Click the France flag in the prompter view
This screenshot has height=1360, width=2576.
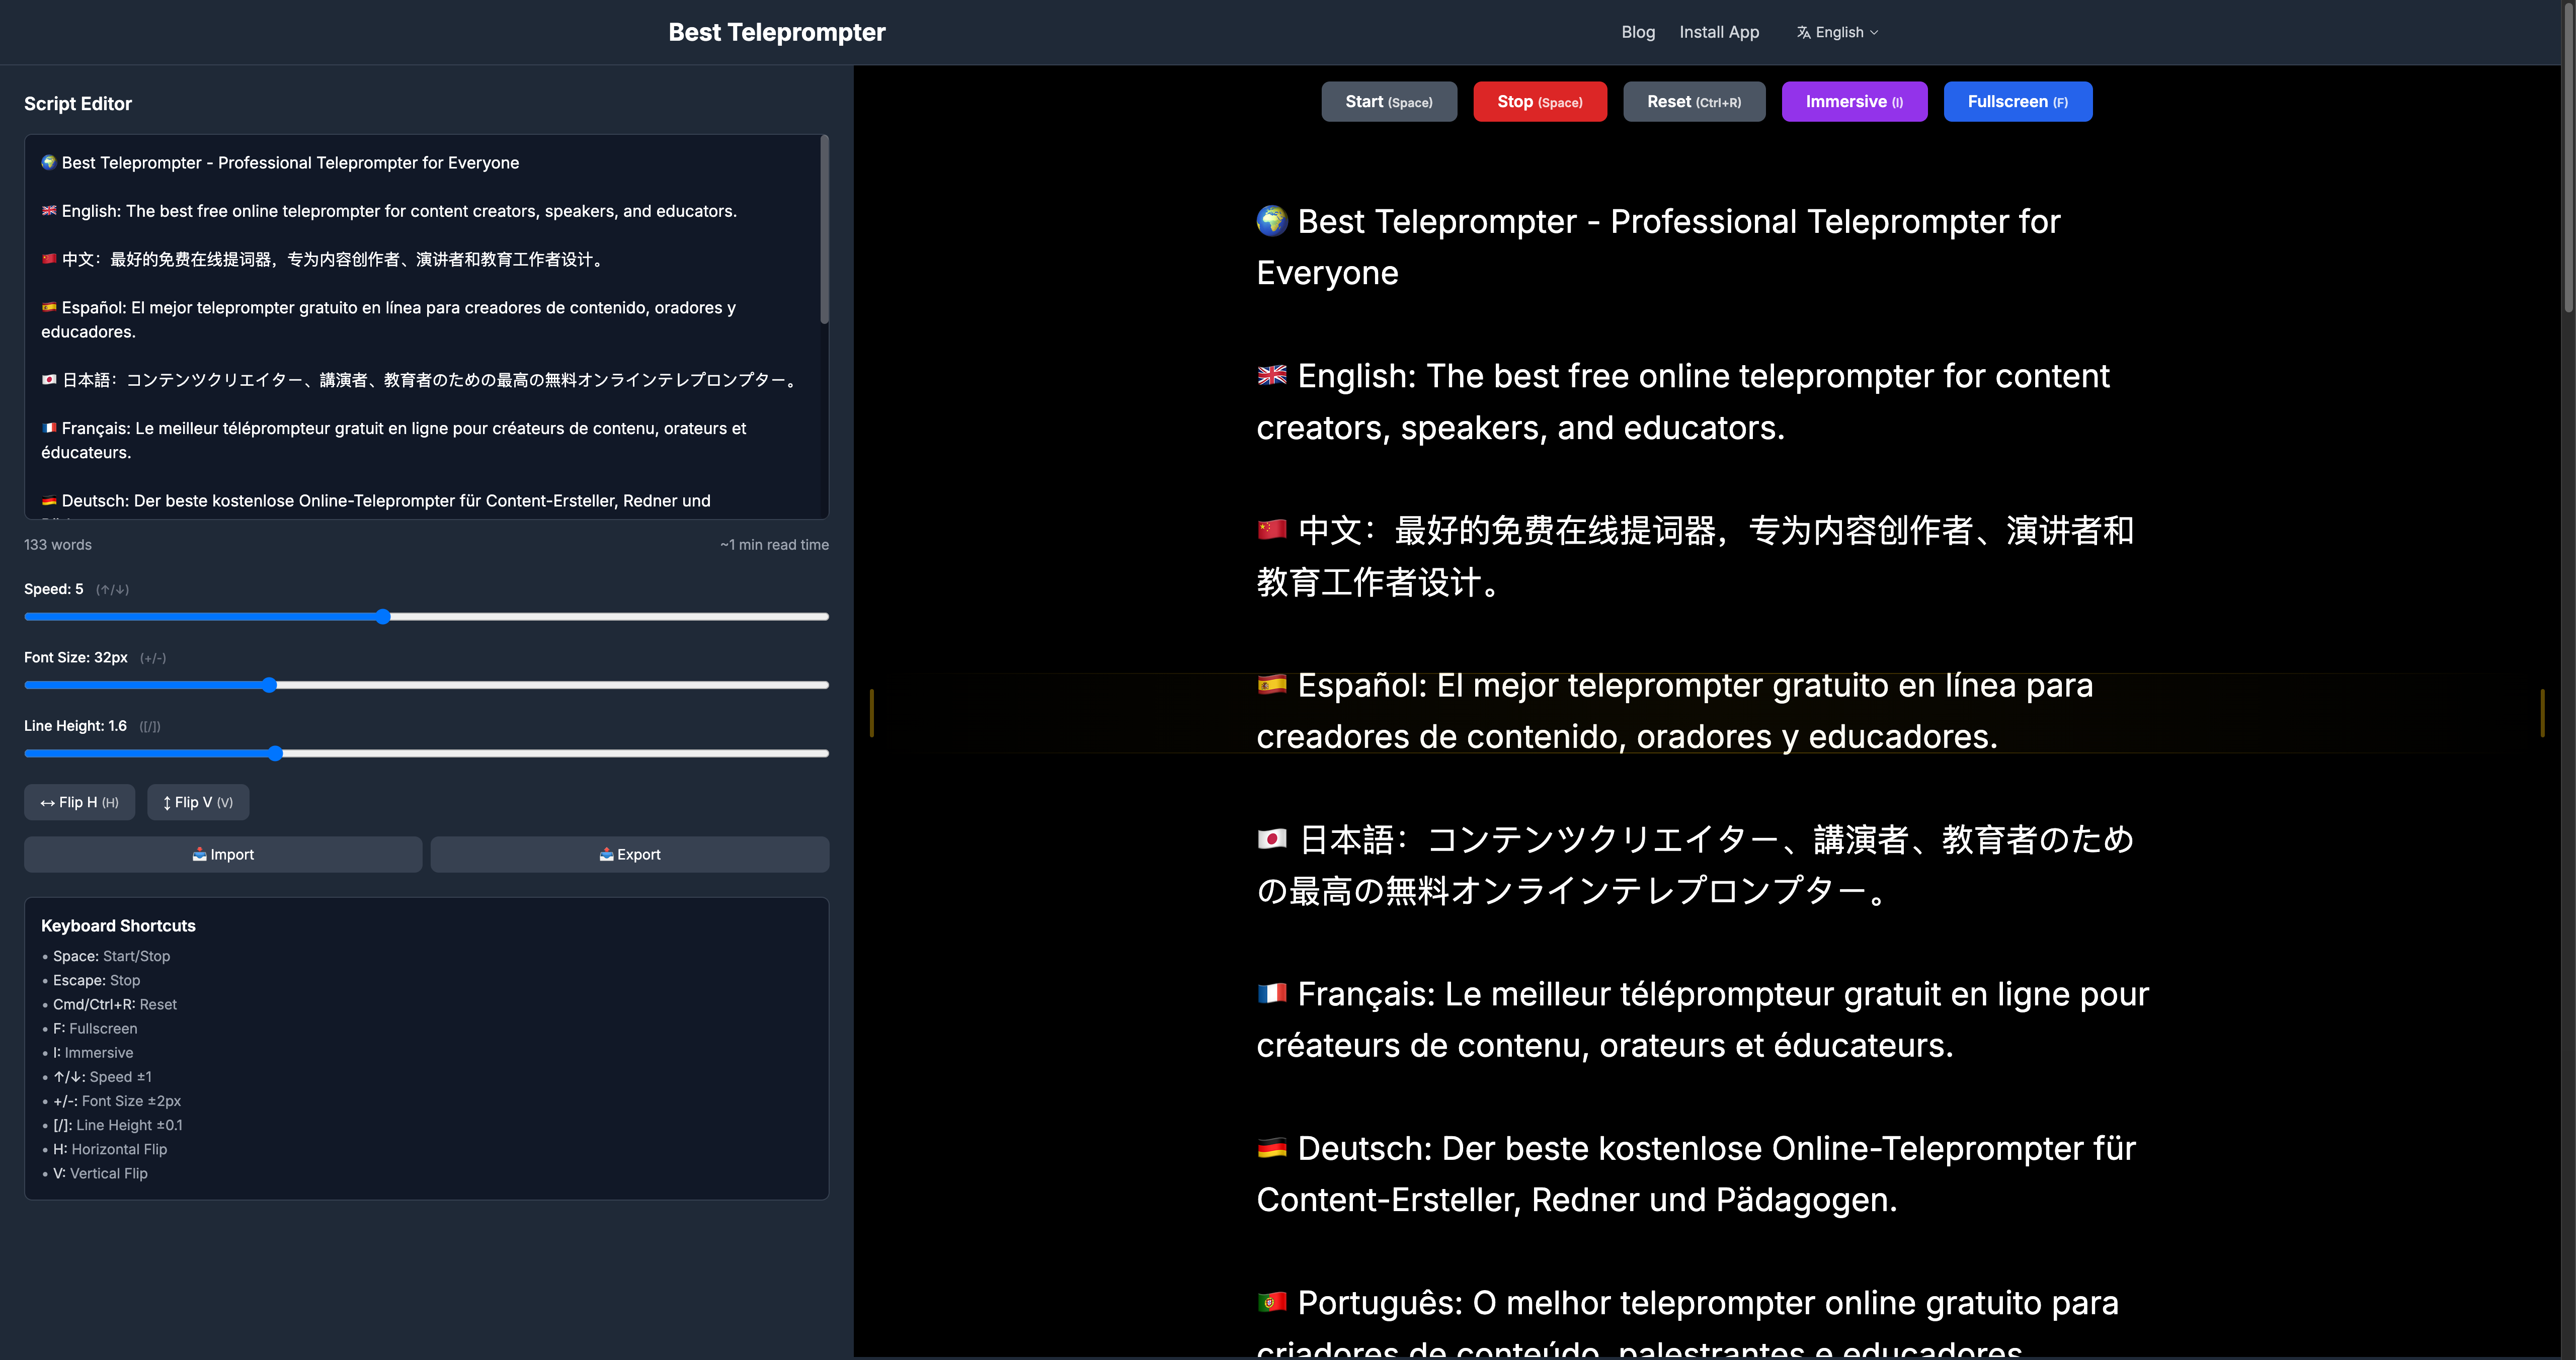pyautogui.click(x=1272, y=993)
